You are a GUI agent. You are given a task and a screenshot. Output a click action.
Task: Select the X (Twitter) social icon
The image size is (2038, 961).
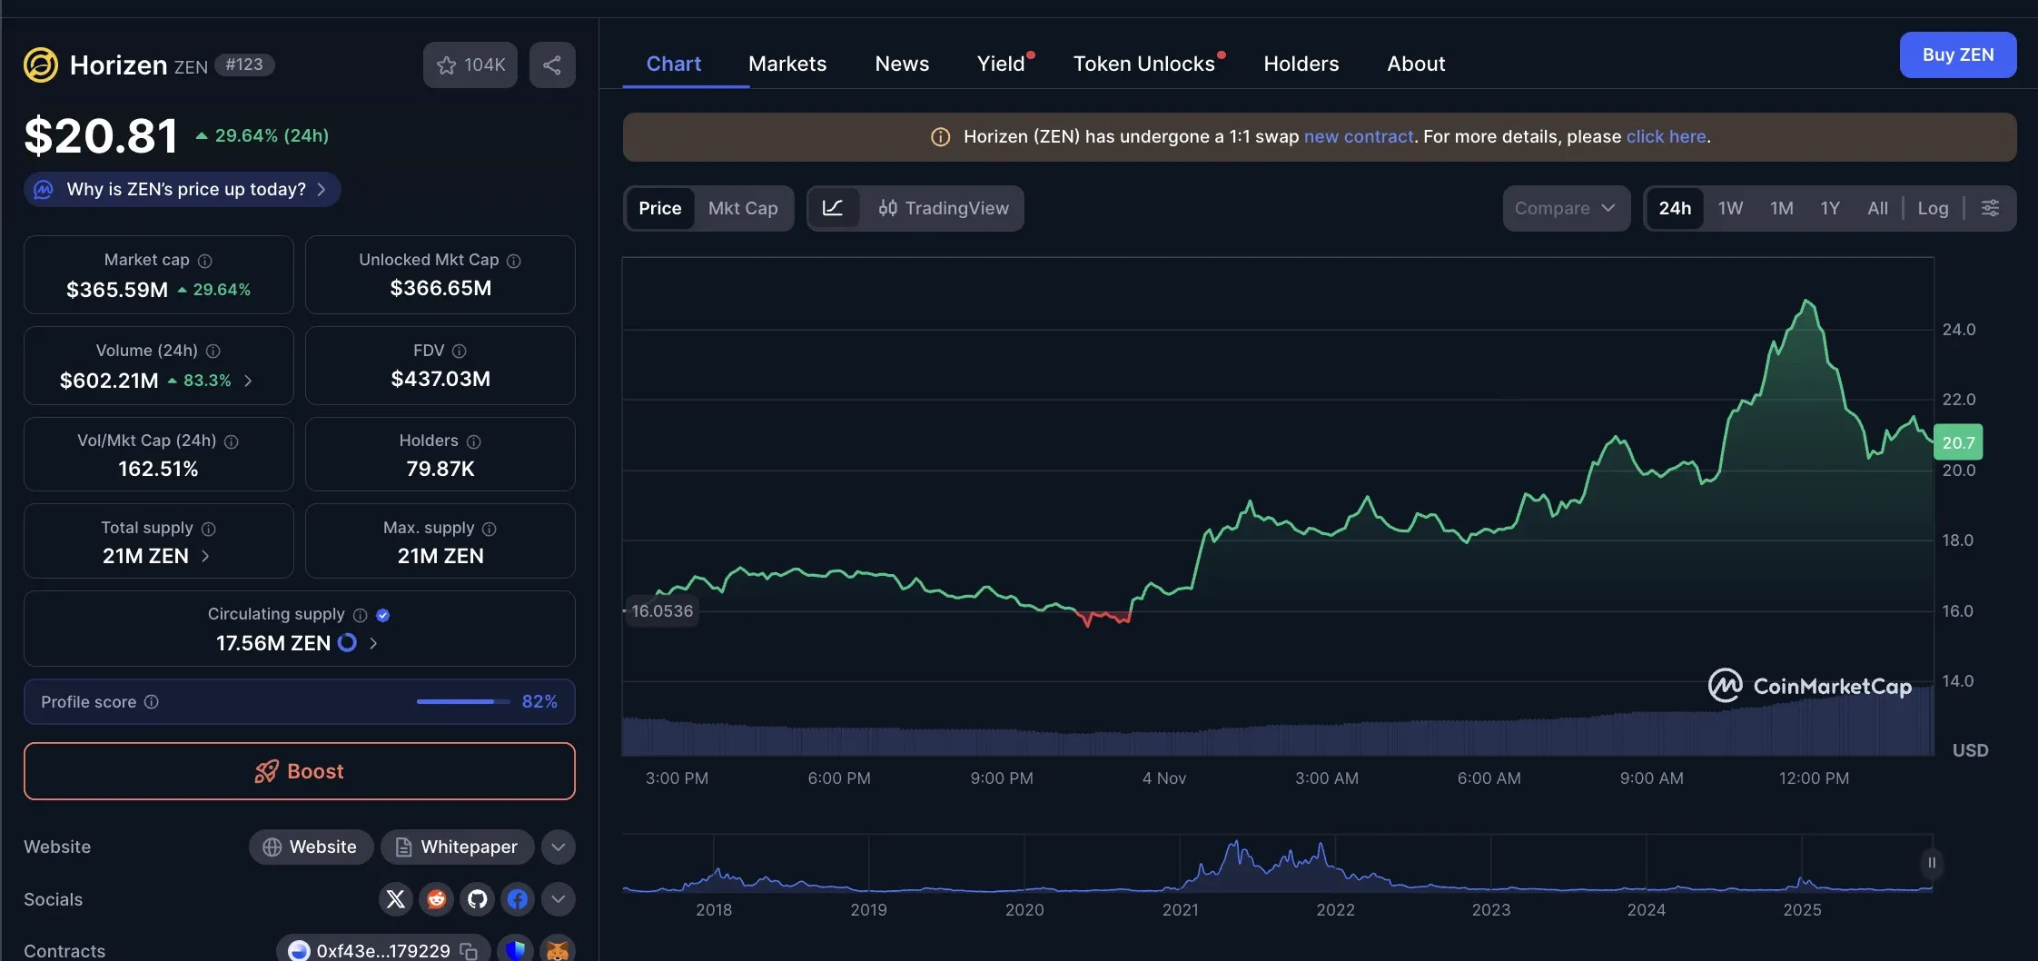tap(395, 899)
